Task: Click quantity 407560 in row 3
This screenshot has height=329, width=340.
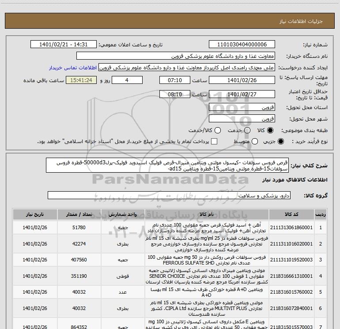Action: pos(79,260)
